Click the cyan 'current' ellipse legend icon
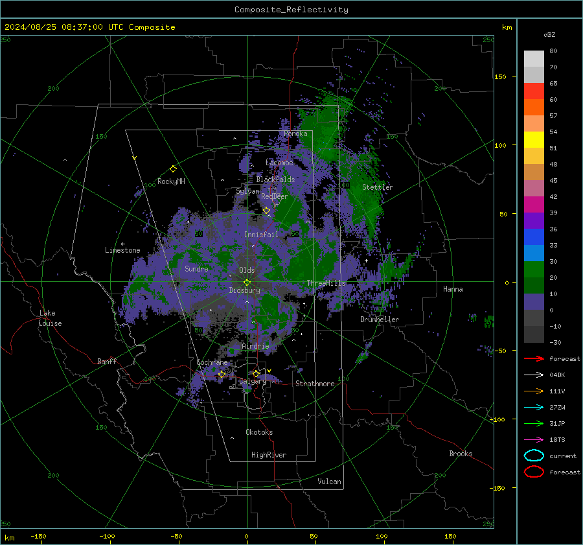583x545 pixels. tap(534, 456)
